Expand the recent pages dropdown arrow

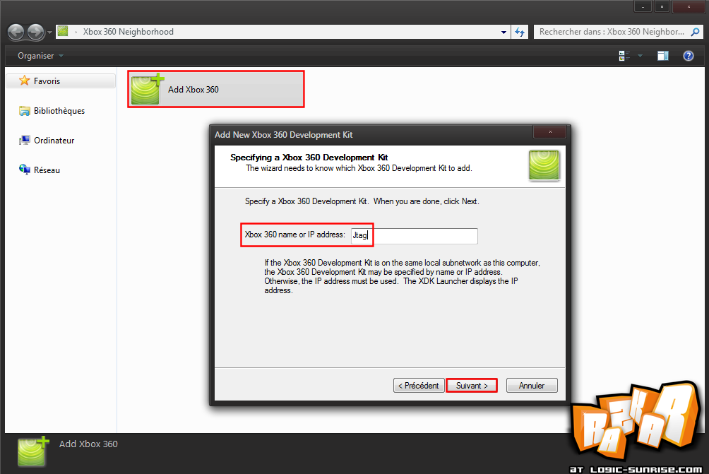pyautogui.click(x=49, y=32)
